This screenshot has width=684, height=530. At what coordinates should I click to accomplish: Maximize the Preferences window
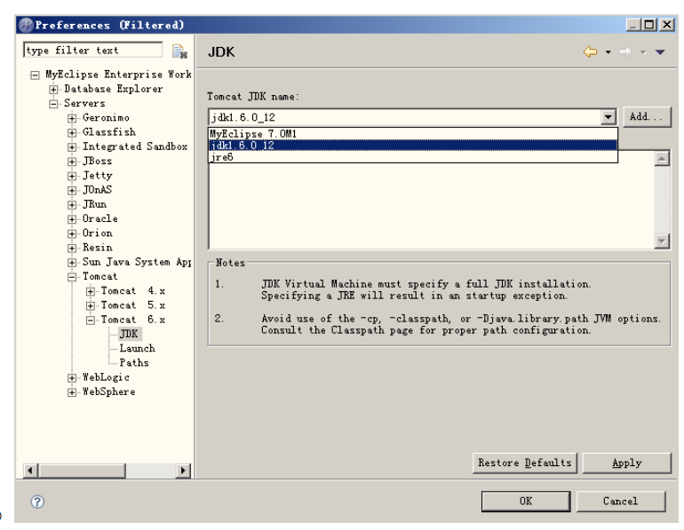649,25
